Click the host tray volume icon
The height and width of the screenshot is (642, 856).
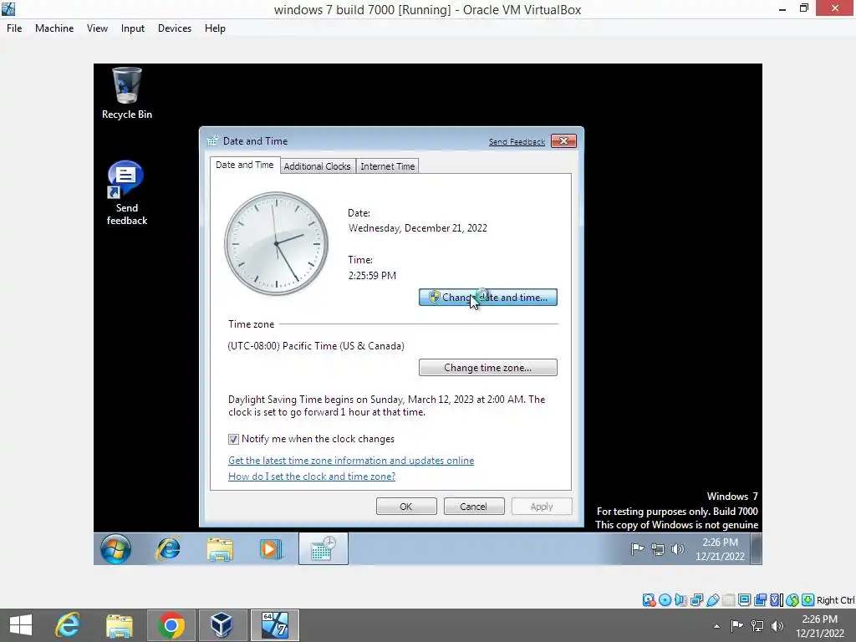click(777, 626)
